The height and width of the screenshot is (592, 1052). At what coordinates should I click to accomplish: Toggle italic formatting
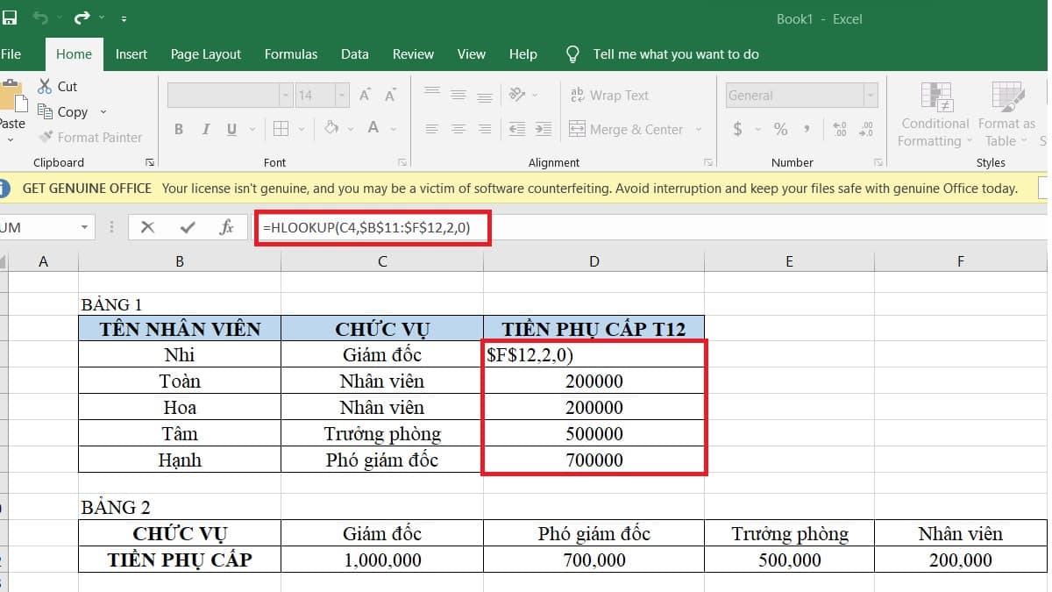click(205, 128)
